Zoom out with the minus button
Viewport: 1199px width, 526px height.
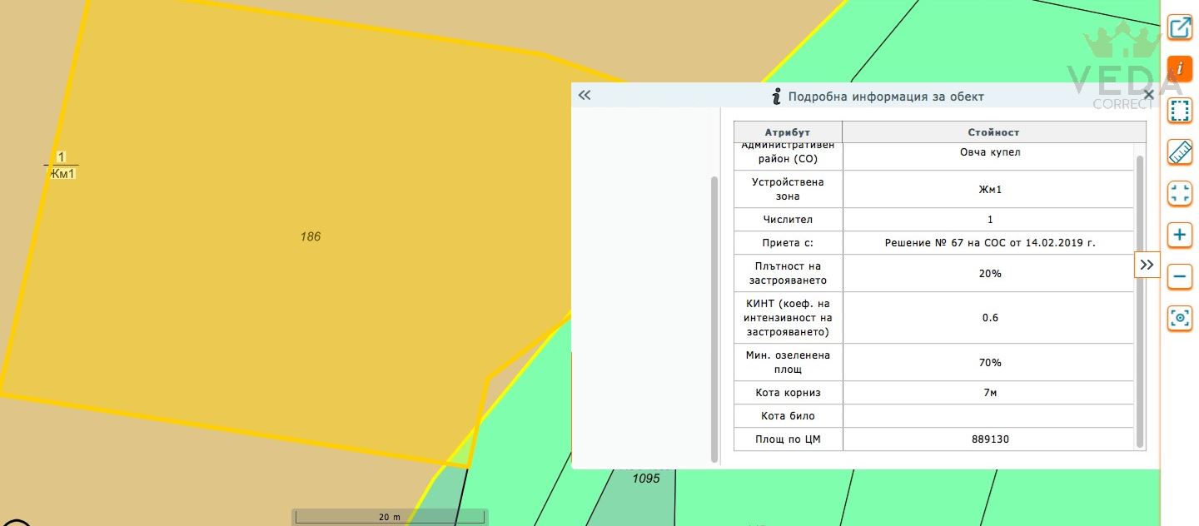point(1180,276)
